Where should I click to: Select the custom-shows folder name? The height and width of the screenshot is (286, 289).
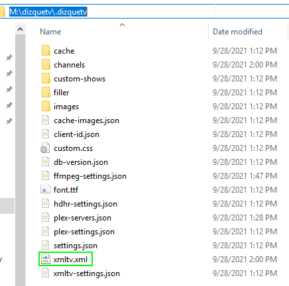80,79
